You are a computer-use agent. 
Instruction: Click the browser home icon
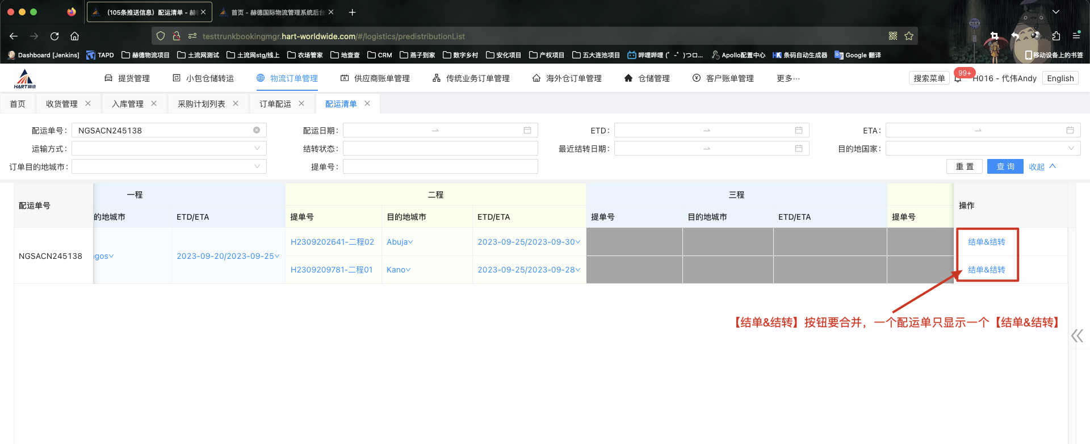(x=74, y=36)
